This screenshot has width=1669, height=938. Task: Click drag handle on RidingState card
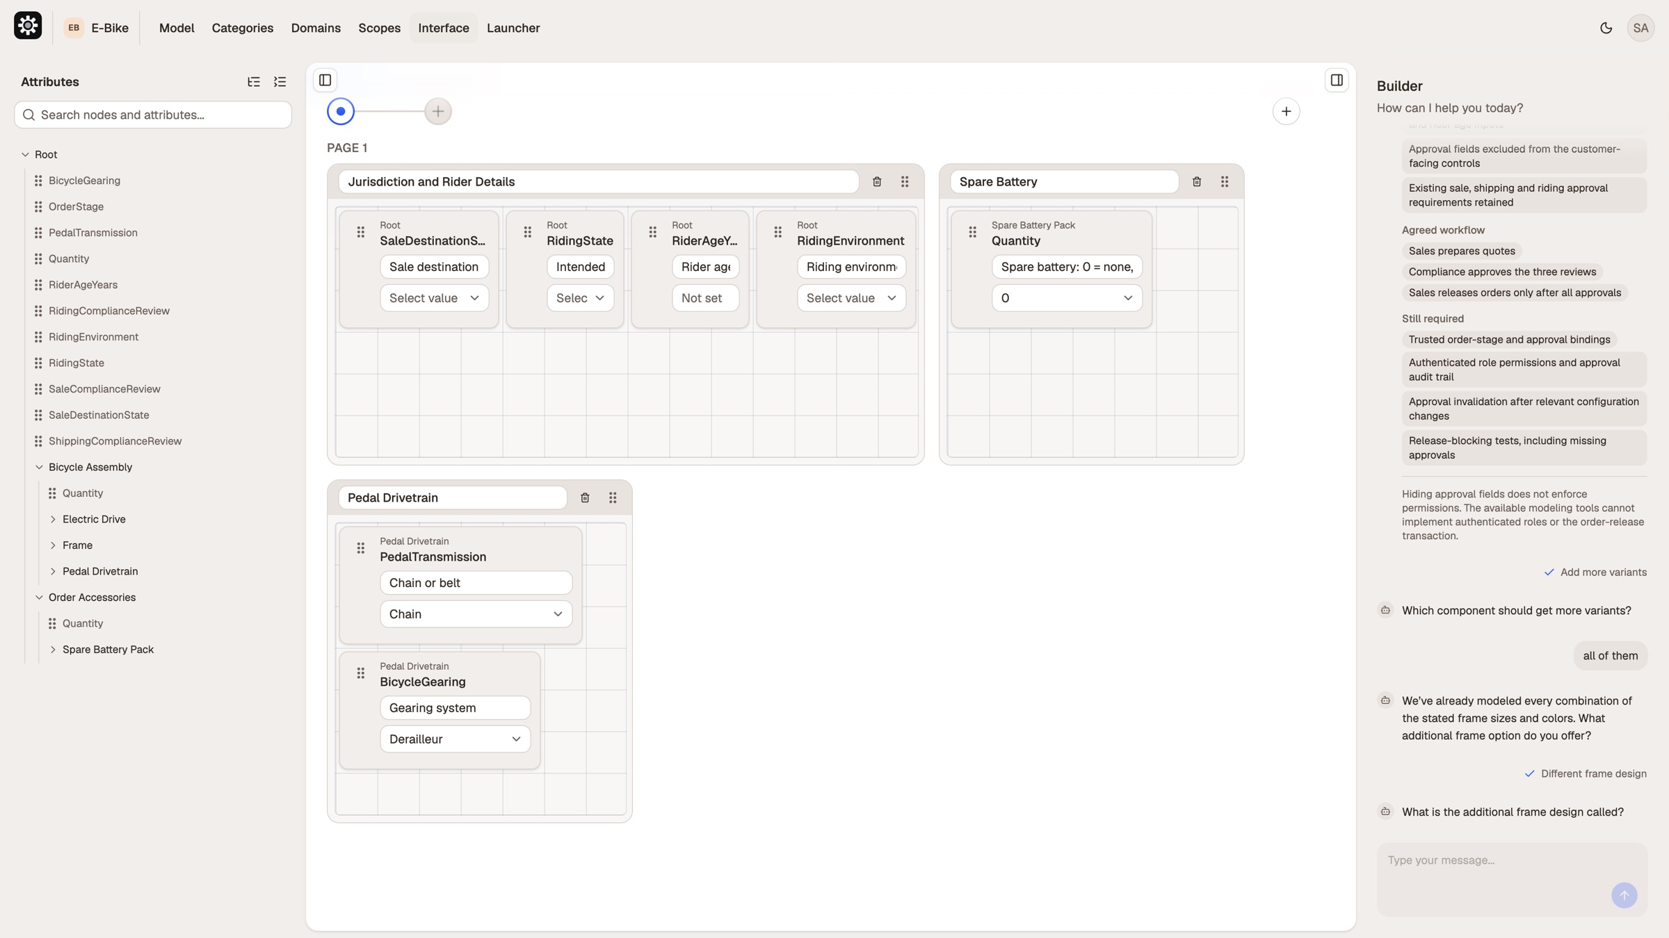coord(527,232)
